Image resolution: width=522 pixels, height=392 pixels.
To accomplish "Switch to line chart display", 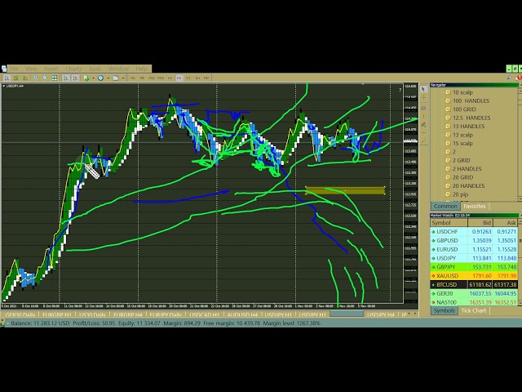I will 25,78.
